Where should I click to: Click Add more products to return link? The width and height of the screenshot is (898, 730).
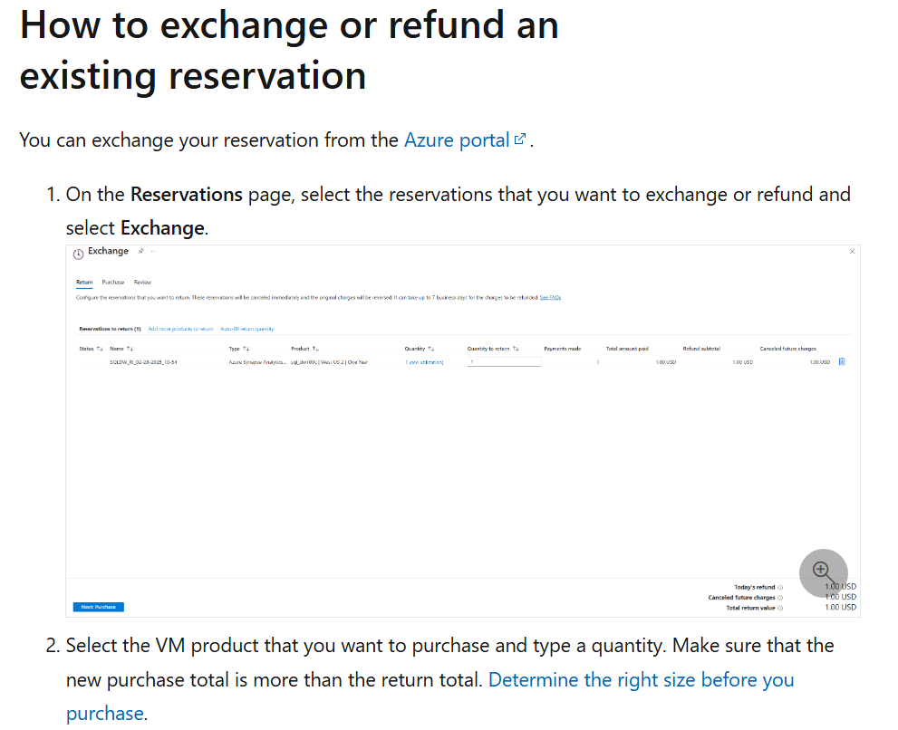[180, 329]
